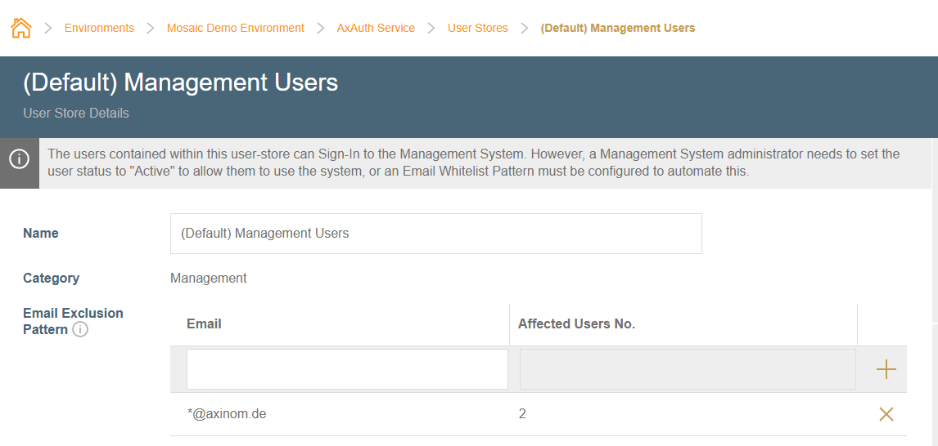Focus the Name text field
938x446 pixels.
click(x=435, y=234)
